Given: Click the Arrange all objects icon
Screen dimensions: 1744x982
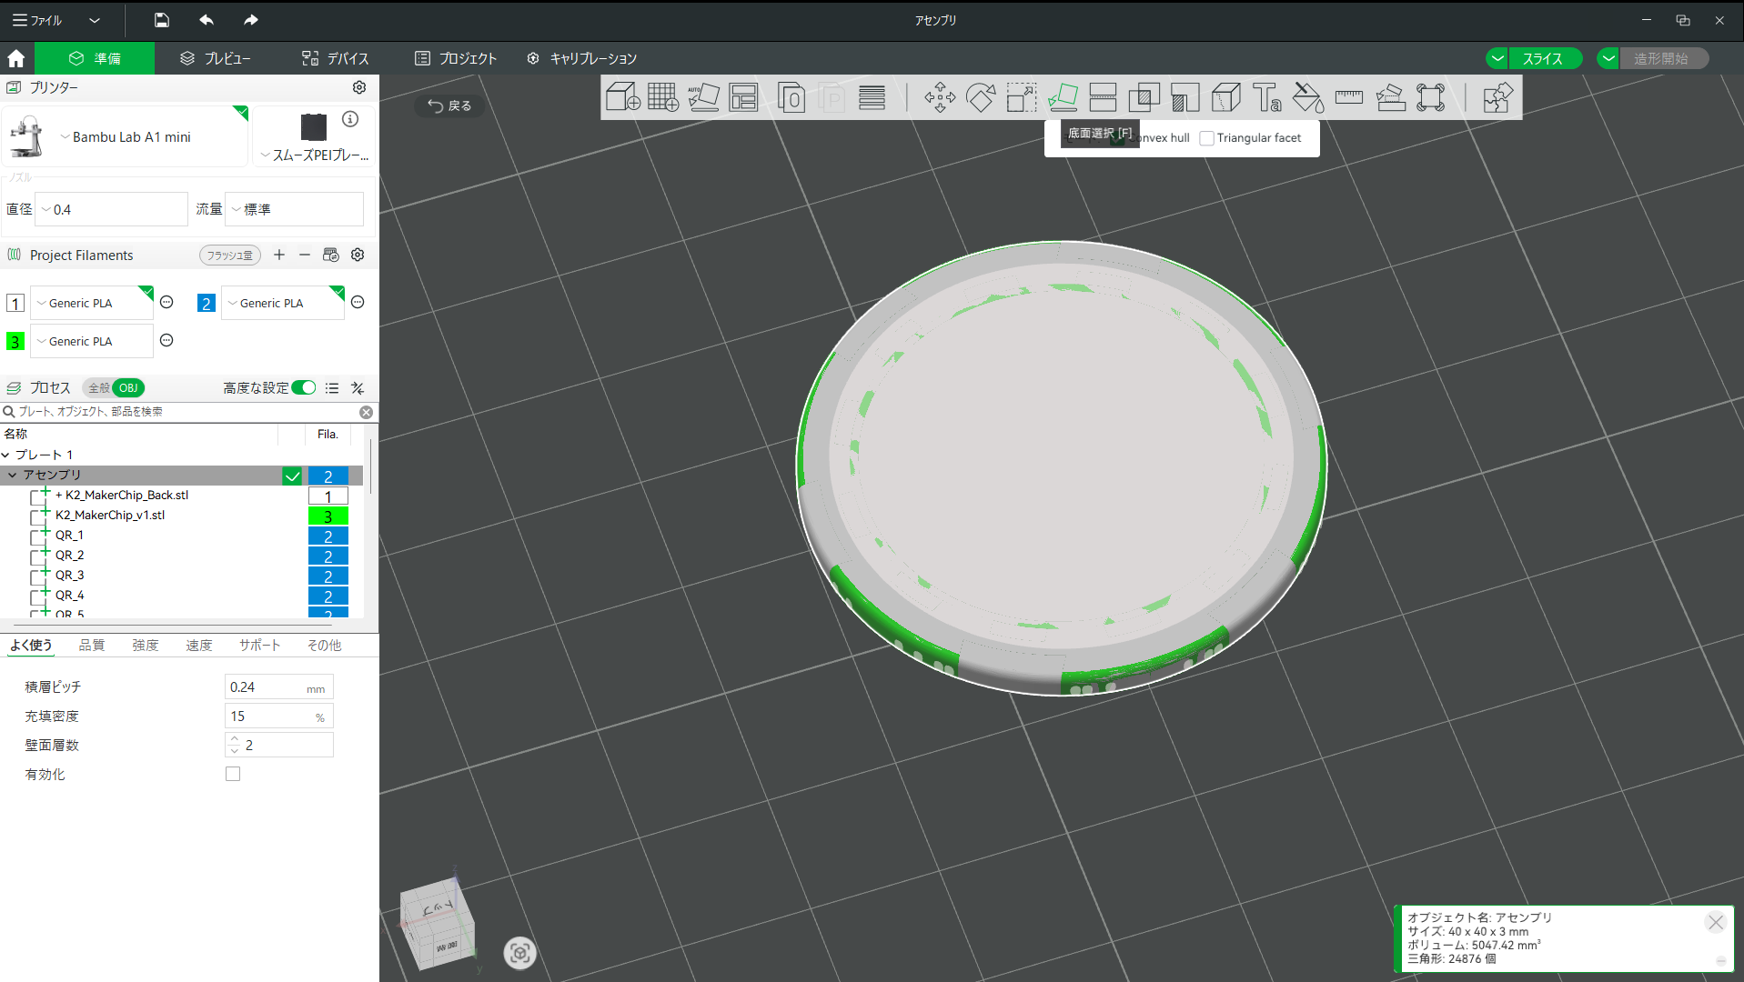Looking at the screenshot, I should coord(743,97).
